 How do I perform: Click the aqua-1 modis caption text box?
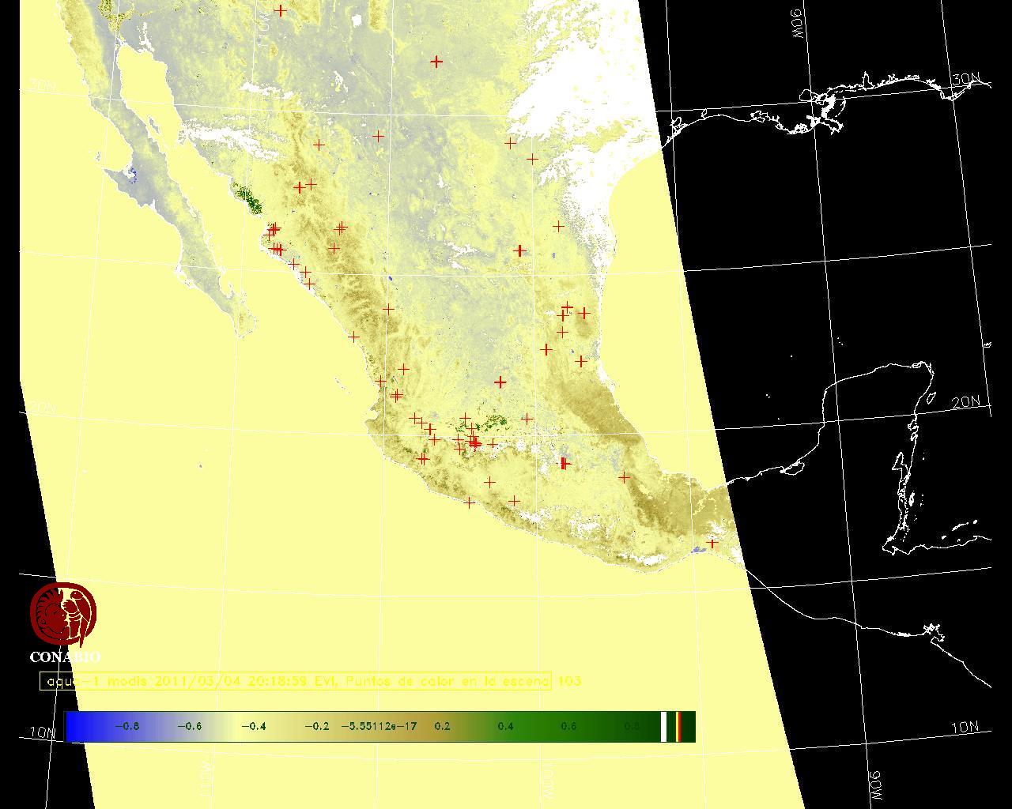click(x=295, y=681)
